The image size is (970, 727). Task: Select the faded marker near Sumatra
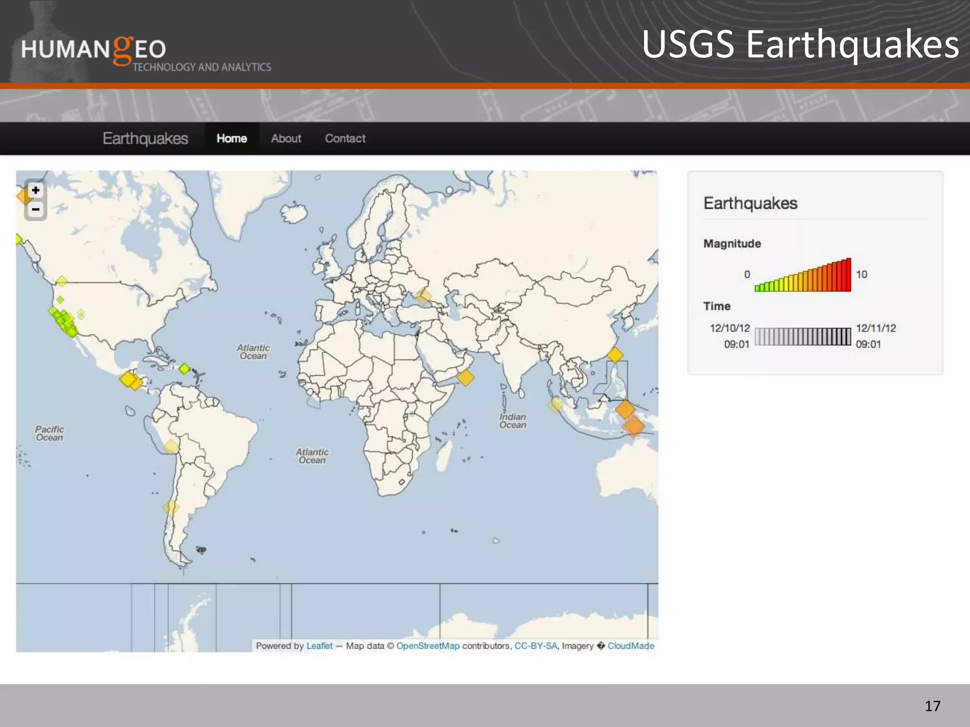click(556, 404)
